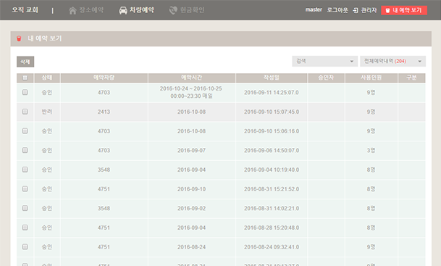Click the red icon in 내 예약 보기 header
The width and height of the screenshot is (441, 266).
click(19, 38)
